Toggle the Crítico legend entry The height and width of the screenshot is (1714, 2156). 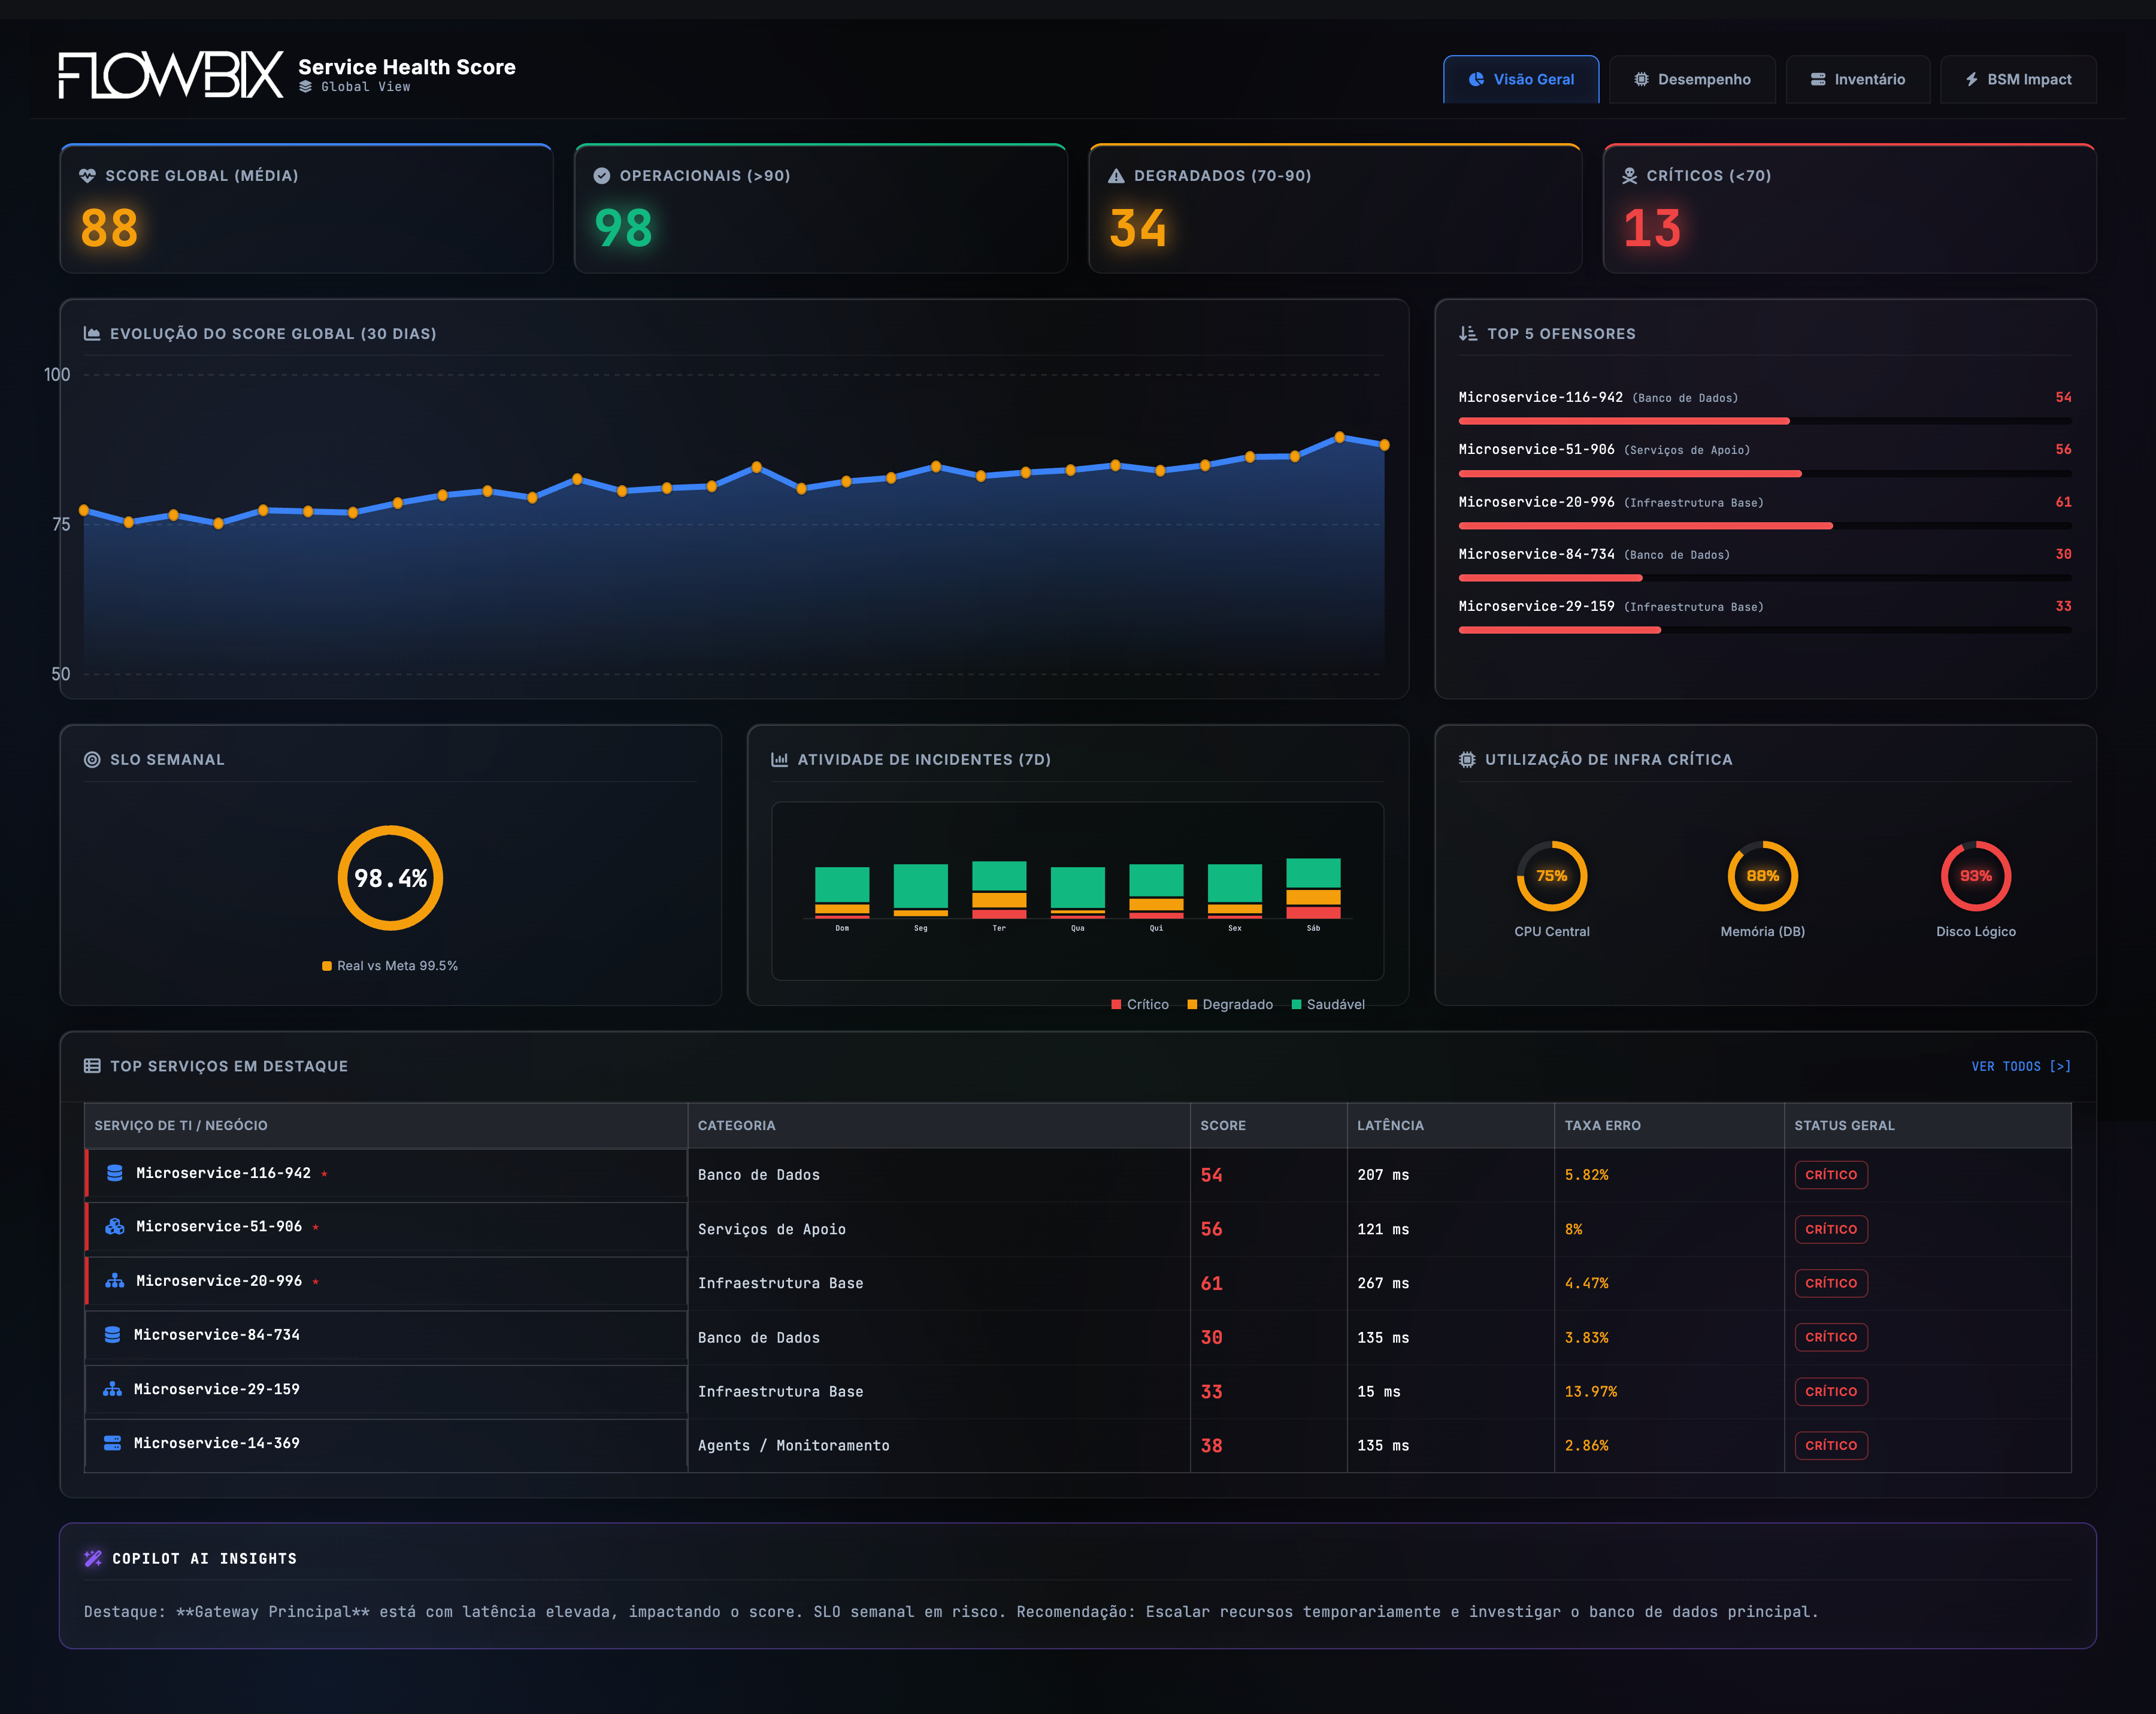[1140, 1004]
